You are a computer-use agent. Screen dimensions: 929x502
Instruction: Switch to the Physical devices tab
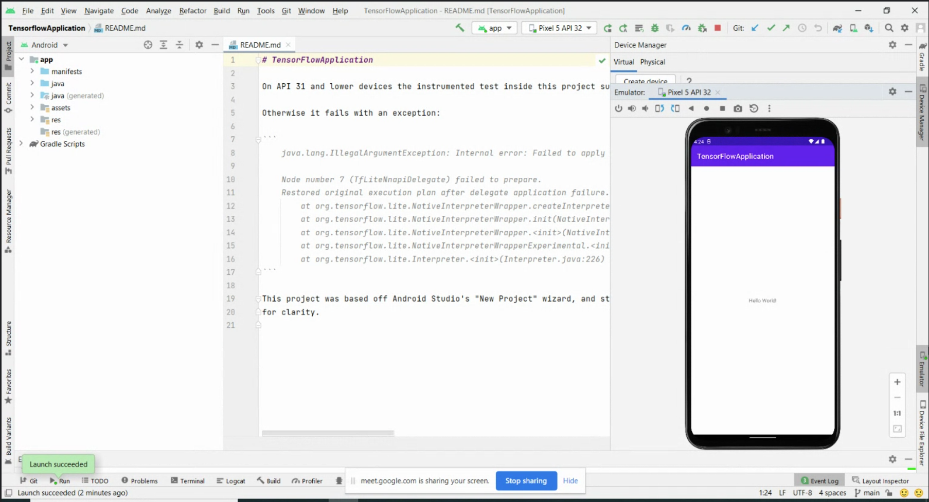pos(653,62)
